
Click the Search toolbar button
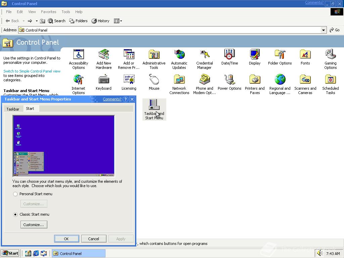[56, 21]
